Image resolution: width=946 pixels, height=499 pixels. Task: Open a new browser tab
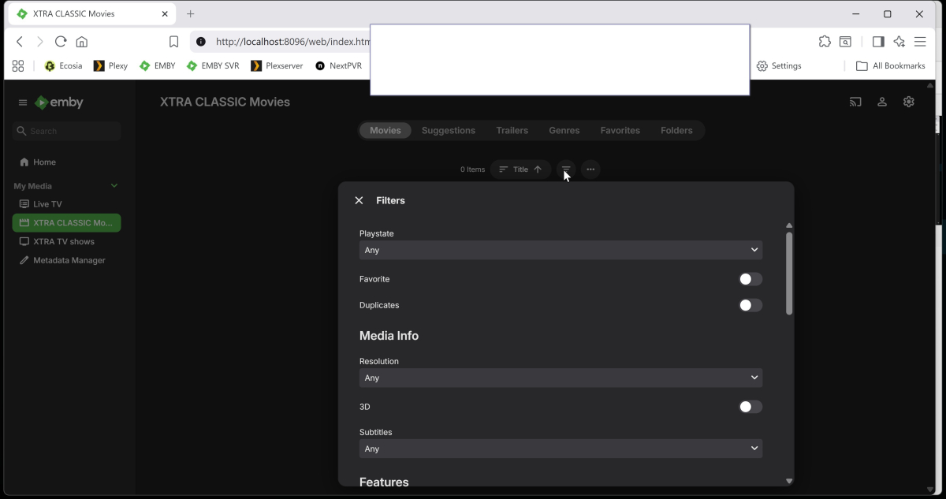(190, 13)
